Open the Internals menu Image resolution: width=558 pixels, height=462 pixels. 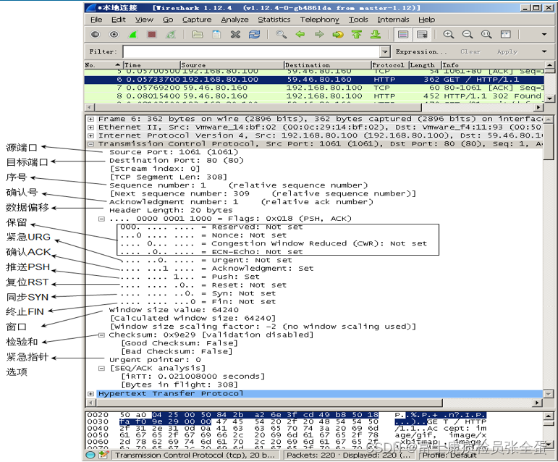pyautogui.click(x=393, y=20)
